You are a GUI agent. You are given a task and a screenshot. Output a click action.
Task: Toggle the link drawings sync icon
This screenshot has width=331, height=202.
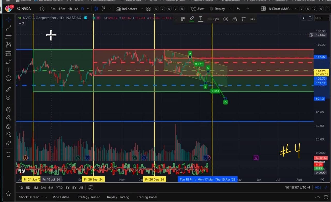pos(9,143)
